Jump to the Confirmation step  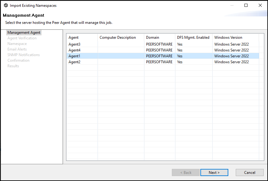[x=18, y=60]
